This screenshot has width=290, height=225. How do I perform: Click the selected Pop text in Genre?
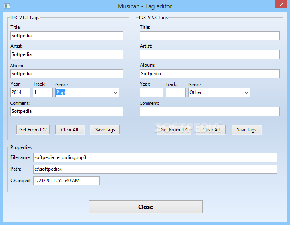[x=60, y=92]
